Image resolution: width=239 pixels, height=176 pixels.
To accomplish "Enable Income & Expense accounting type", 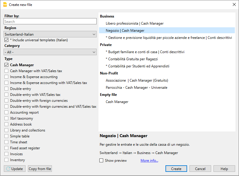I will (x=7, y=77).
